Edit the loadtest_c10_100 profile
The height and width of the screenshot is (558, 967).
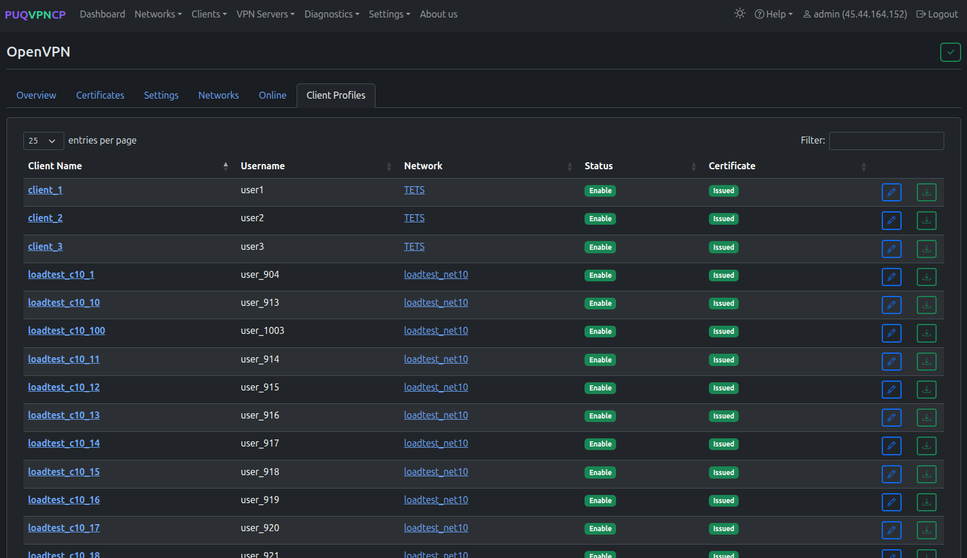click(892, 333)
